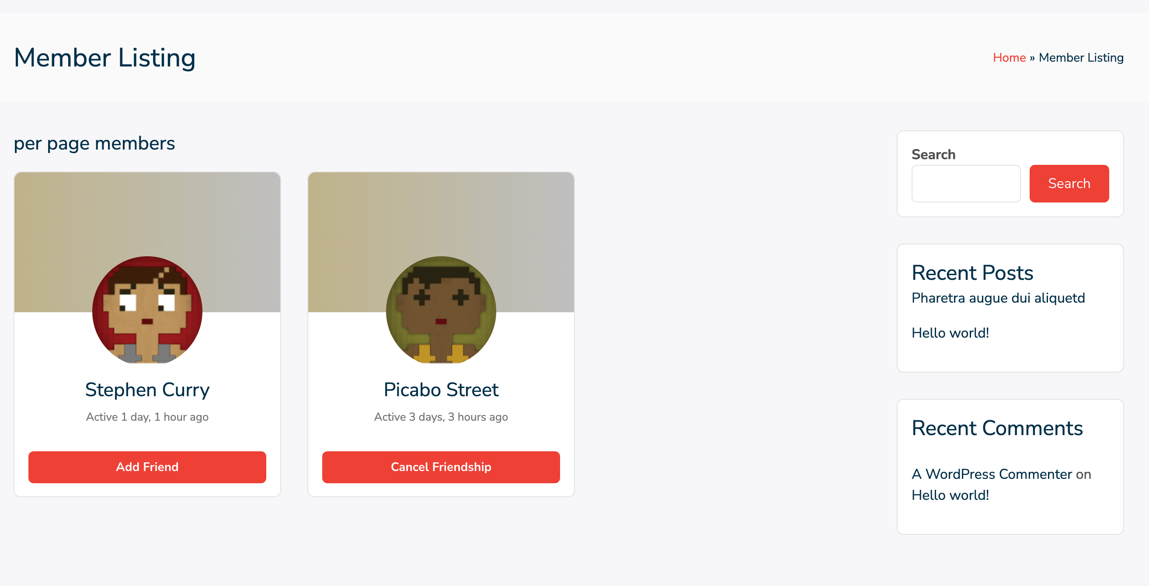The height and width of the screenshot is (586, 1149).
Task: Open the post Pharetra augue dui aliquetd
Action: pyautogui.click(x=998, y=298)
